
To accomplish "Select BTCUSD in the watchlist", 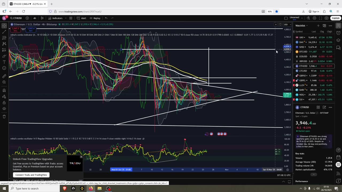I will (x=314, y=52).
